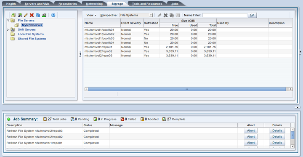Click the Failed jobs icon
The image size is (303, 157).
[x=122, y=119]
